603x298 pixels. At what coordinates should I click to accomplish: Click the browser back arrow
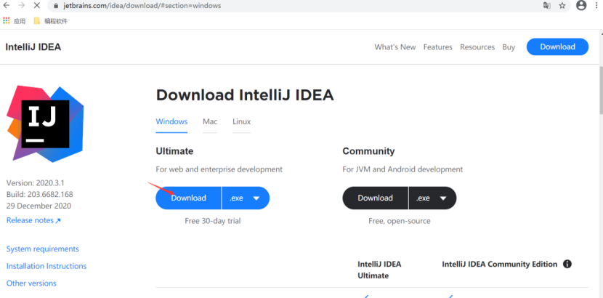(x=7, y=5)
